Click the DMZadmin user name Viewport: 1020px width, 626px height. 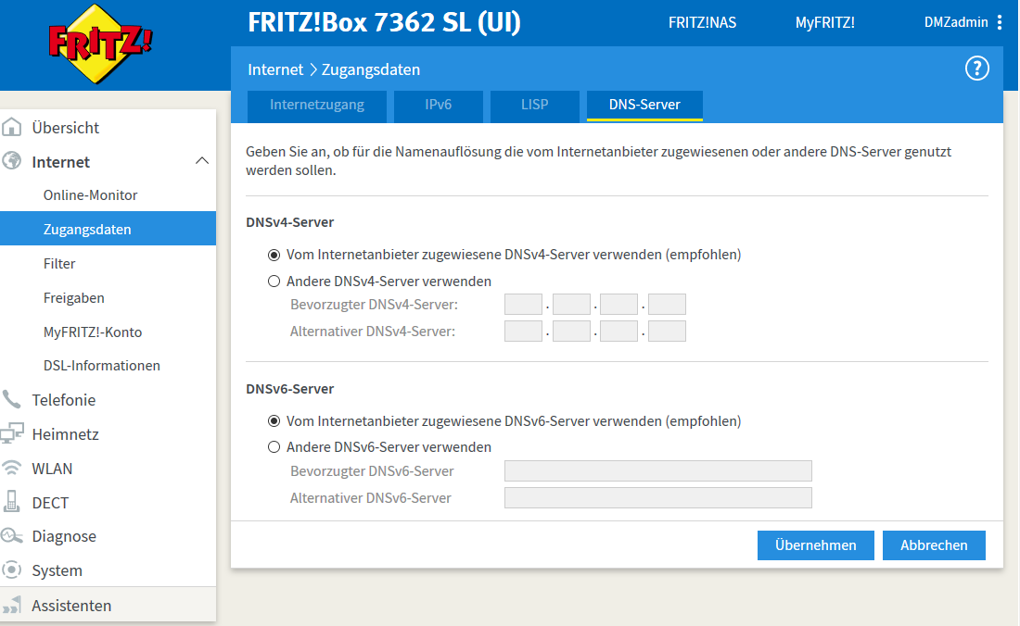(956, 22)
